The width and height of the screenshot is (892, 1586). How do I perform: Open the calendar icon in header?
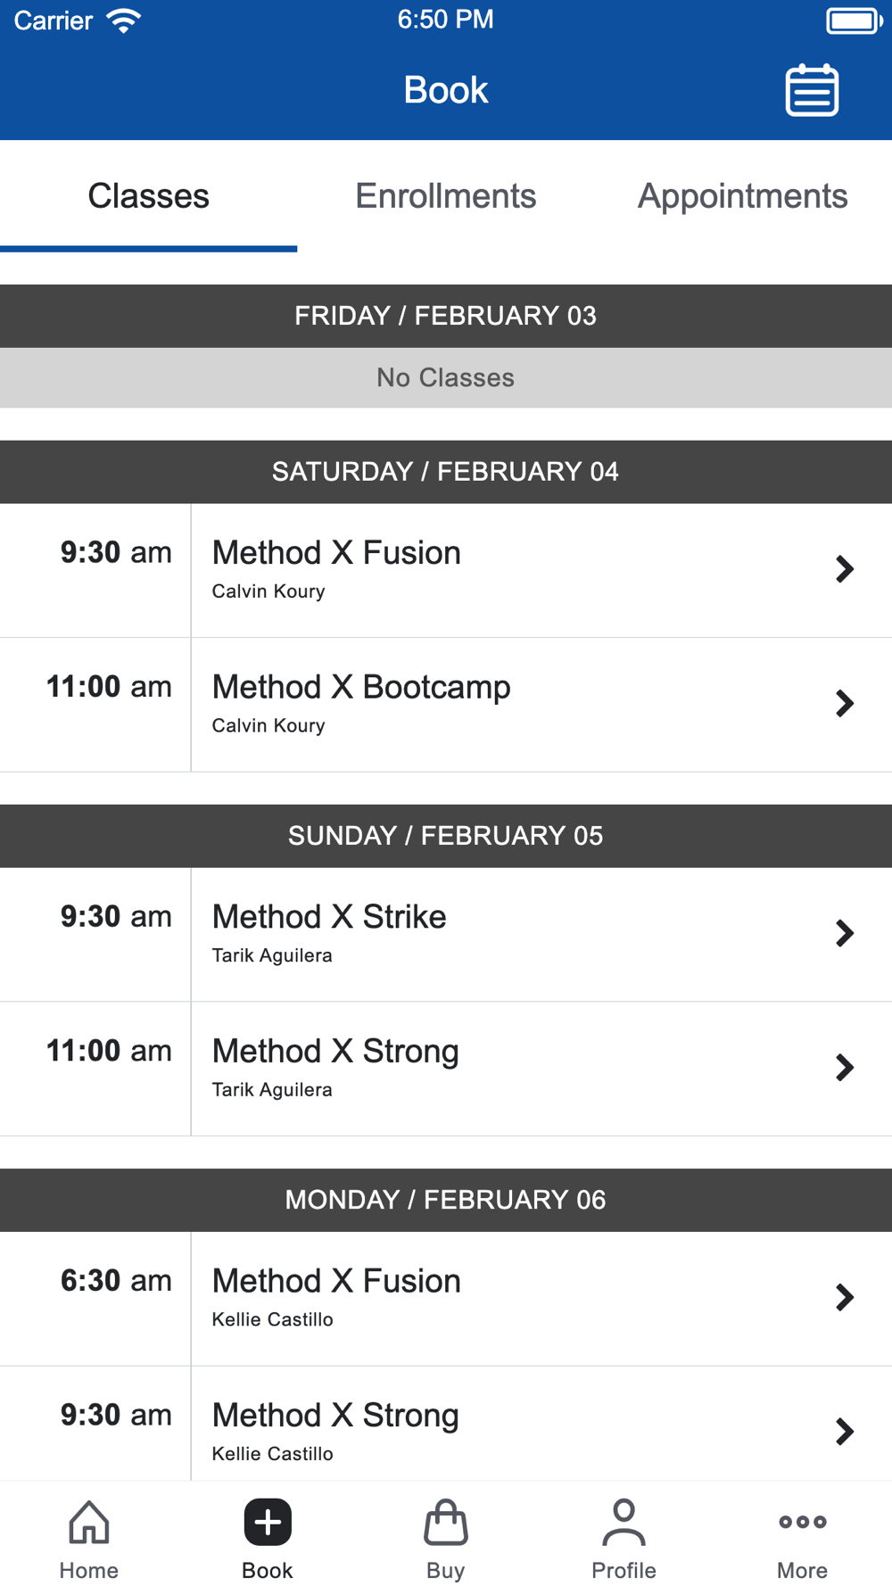[812, 90]
